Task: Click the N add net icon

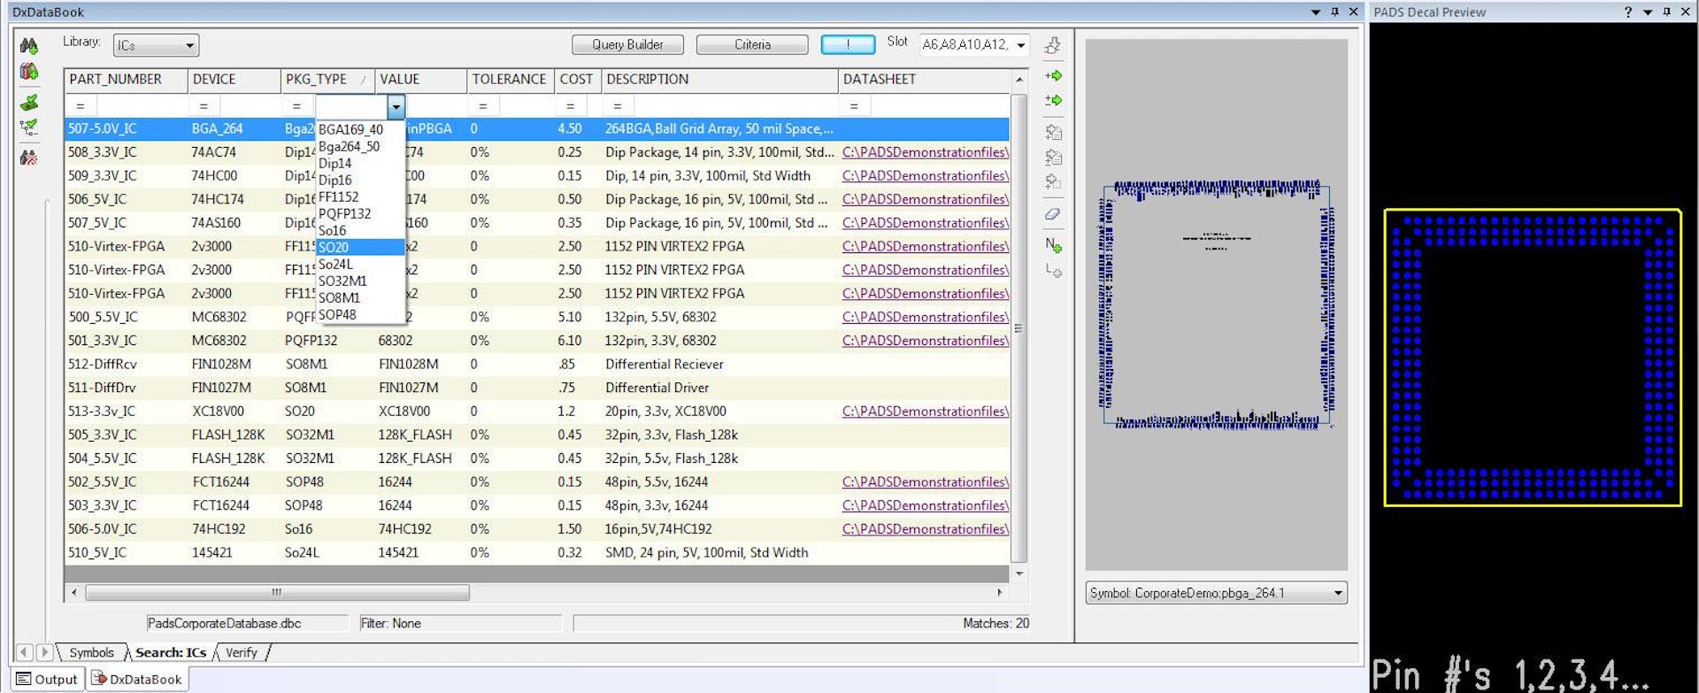Action: point(1053,244)
